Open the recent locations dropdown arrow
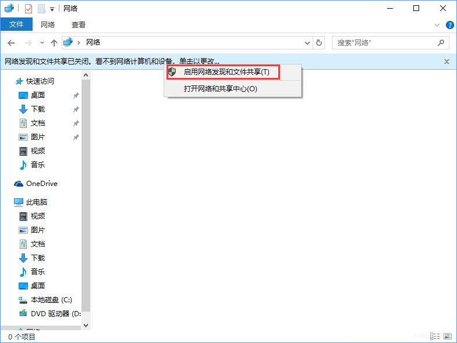The height and width of the screenshot is (343, 457). (x=42, y=43)
